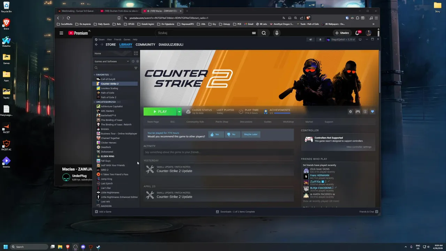Select Maybe Later for recommendation
The width and height of the screenshot is (446, 251).
[x=251, y=134]
